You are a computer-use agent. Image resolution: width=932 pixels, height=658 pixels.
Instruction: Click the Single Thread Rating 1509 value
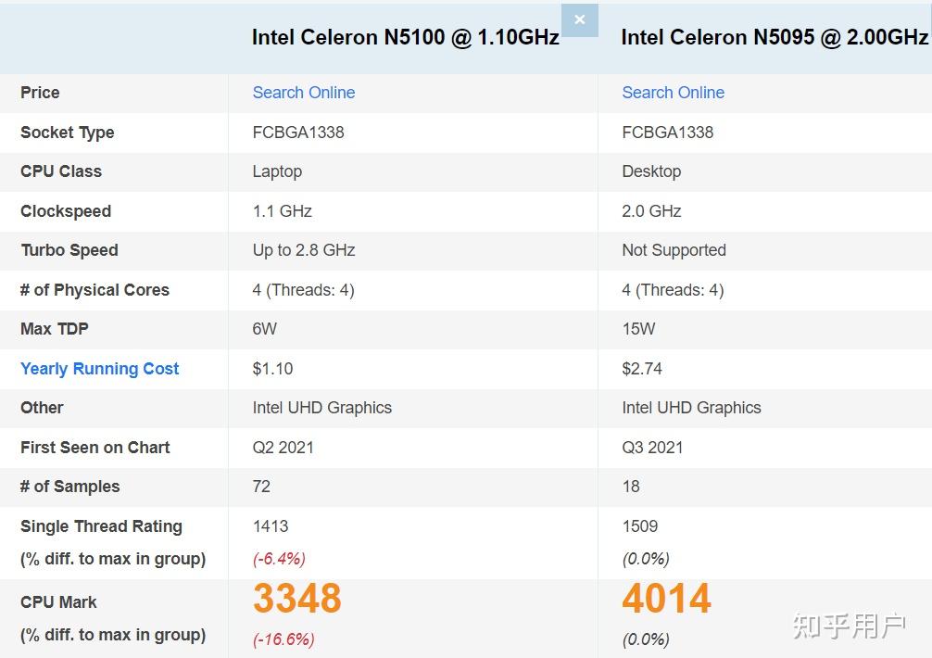pyautogui.click(x=638, y=525)
